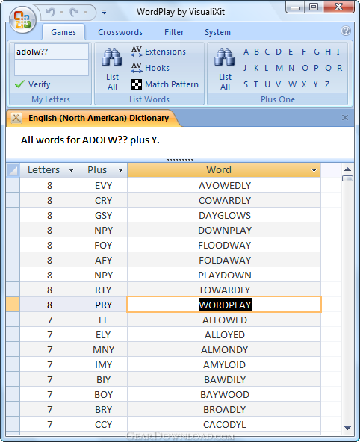Image resolution: width=360 pixels, height=442 pixels.
Task: Click the Verify checkmark button
Action: 33,84
